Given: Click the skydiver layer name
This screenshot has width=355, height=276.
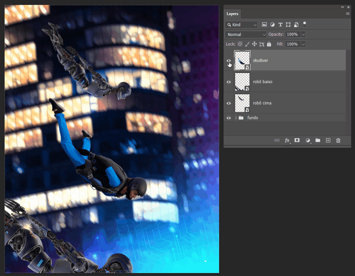Looking at the screenshot, I should click(260, 61).
